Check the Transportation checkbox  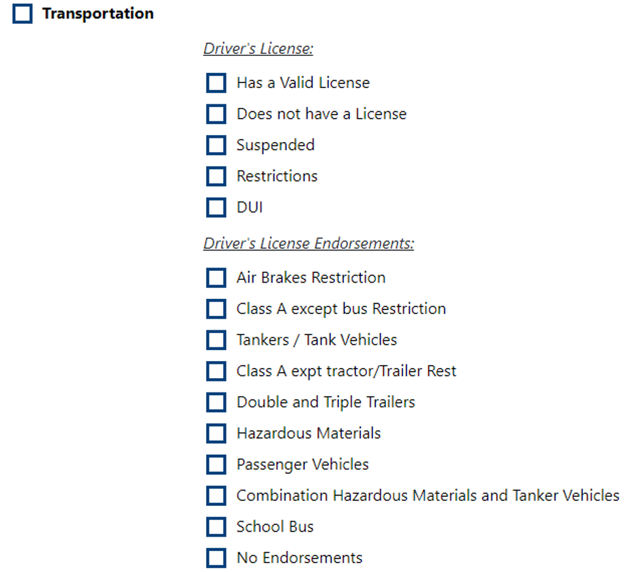point(23,14)
